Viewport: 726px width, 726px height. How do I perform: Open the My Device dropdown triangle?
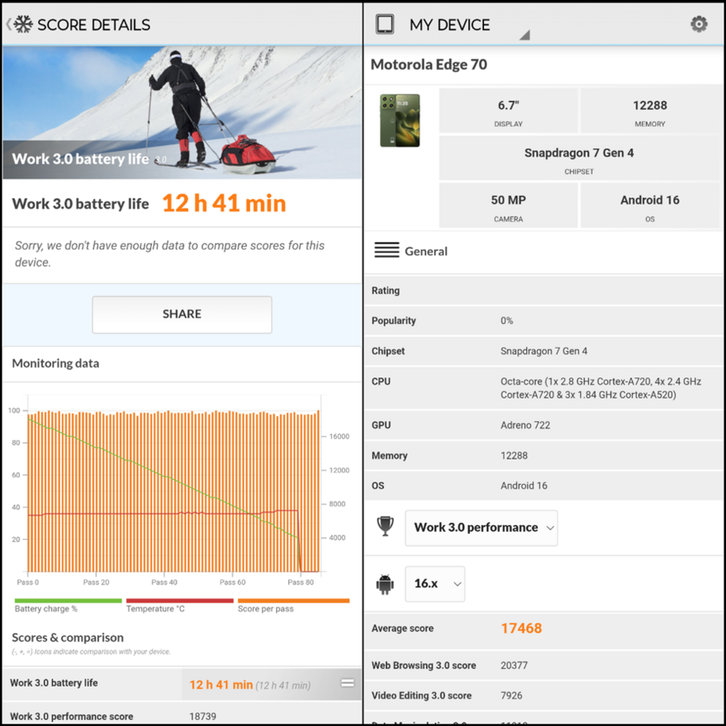coord(524,35)
